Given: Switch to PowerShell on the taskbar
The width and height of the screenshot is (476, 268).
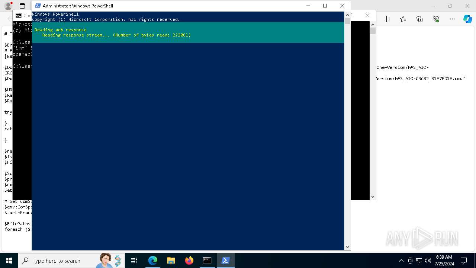Looking at the screenshot, I should tap(225, 261).
